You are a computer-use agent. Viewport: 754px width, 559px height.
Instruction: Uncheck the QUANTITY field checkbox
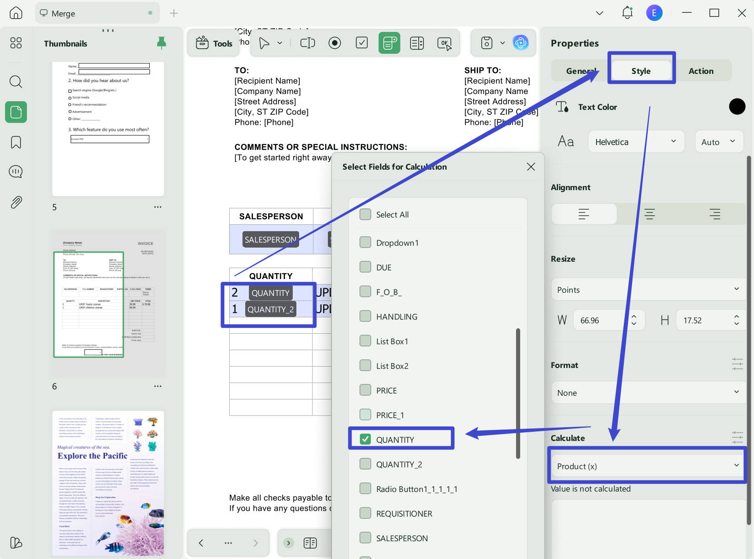point(365,439)
